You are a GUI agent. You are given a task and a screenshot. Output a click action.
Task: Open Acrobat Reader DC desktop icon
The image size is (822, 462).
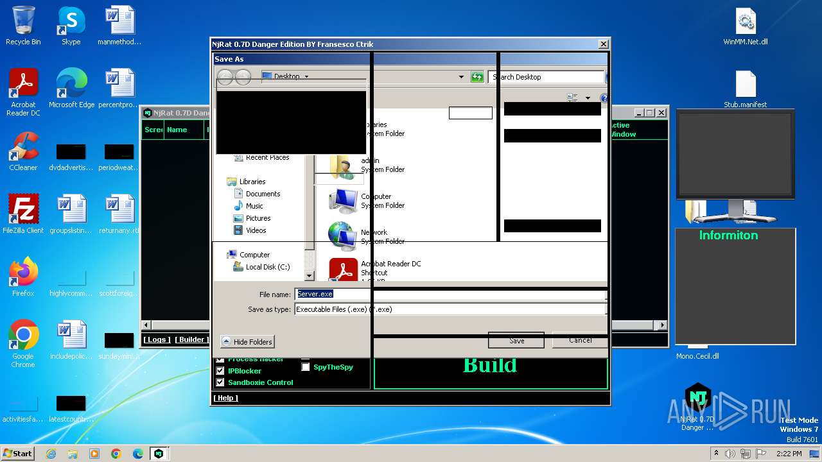tap(23, 92)
